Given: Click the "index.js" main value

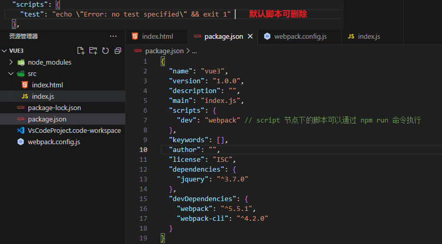Looking at the screenshot, I should tap(220, 101).
